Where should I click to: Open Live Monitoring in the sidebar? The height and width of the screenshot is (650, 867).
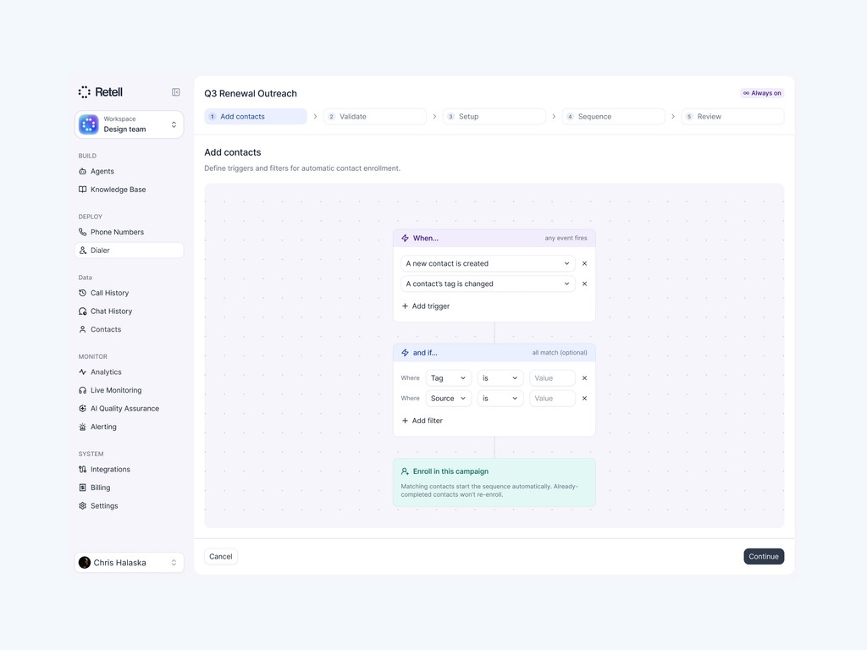click(129, 390)
